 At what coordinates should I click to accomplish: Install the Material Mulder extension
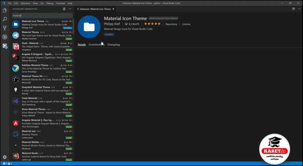(x=69, y=149)
